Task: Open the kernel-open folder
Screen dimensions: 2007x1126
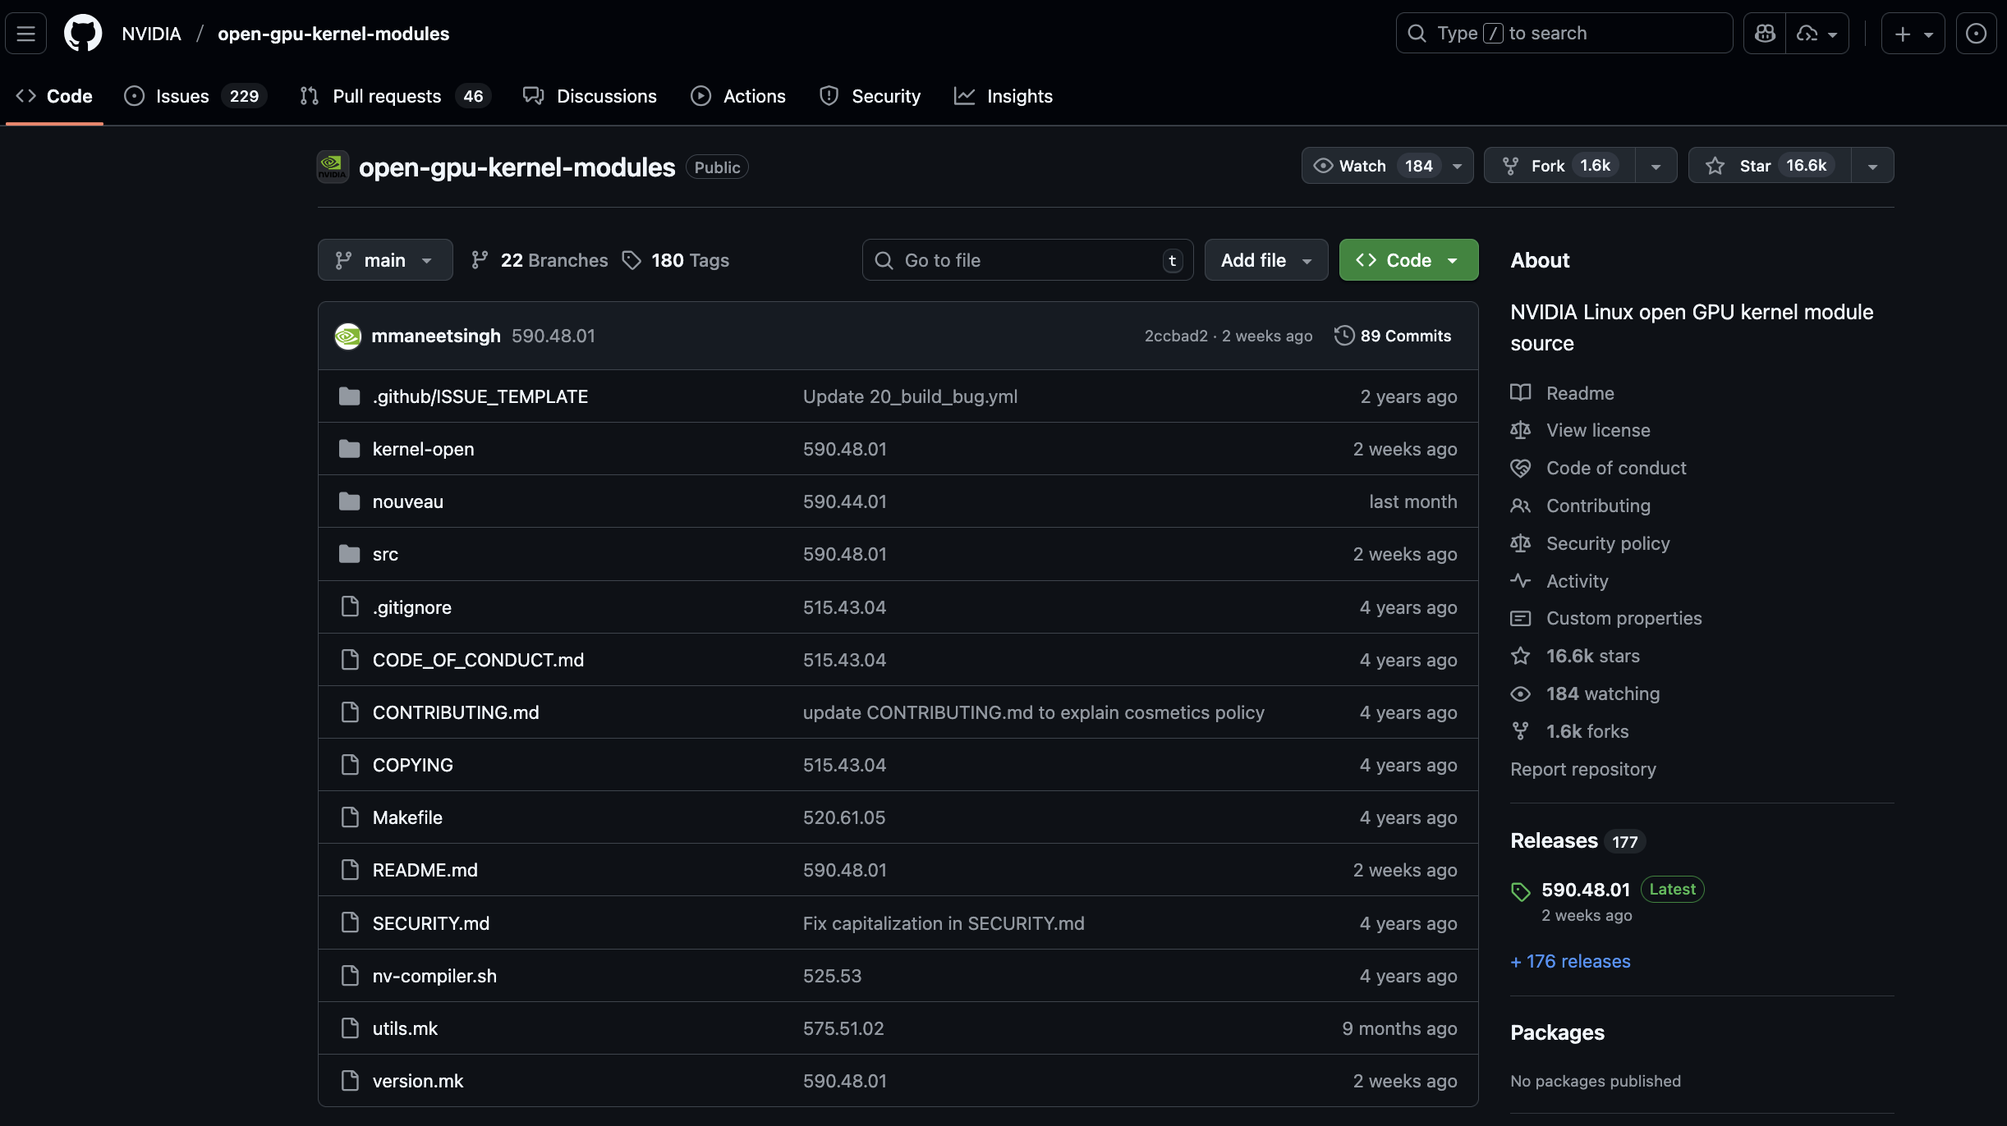Action: pyautogui.click(x=423, y=449)
